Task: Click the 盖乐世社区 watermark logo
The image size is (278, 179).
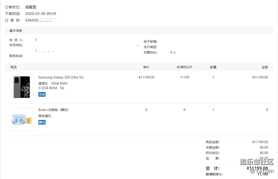Action: tap(256, 162)
